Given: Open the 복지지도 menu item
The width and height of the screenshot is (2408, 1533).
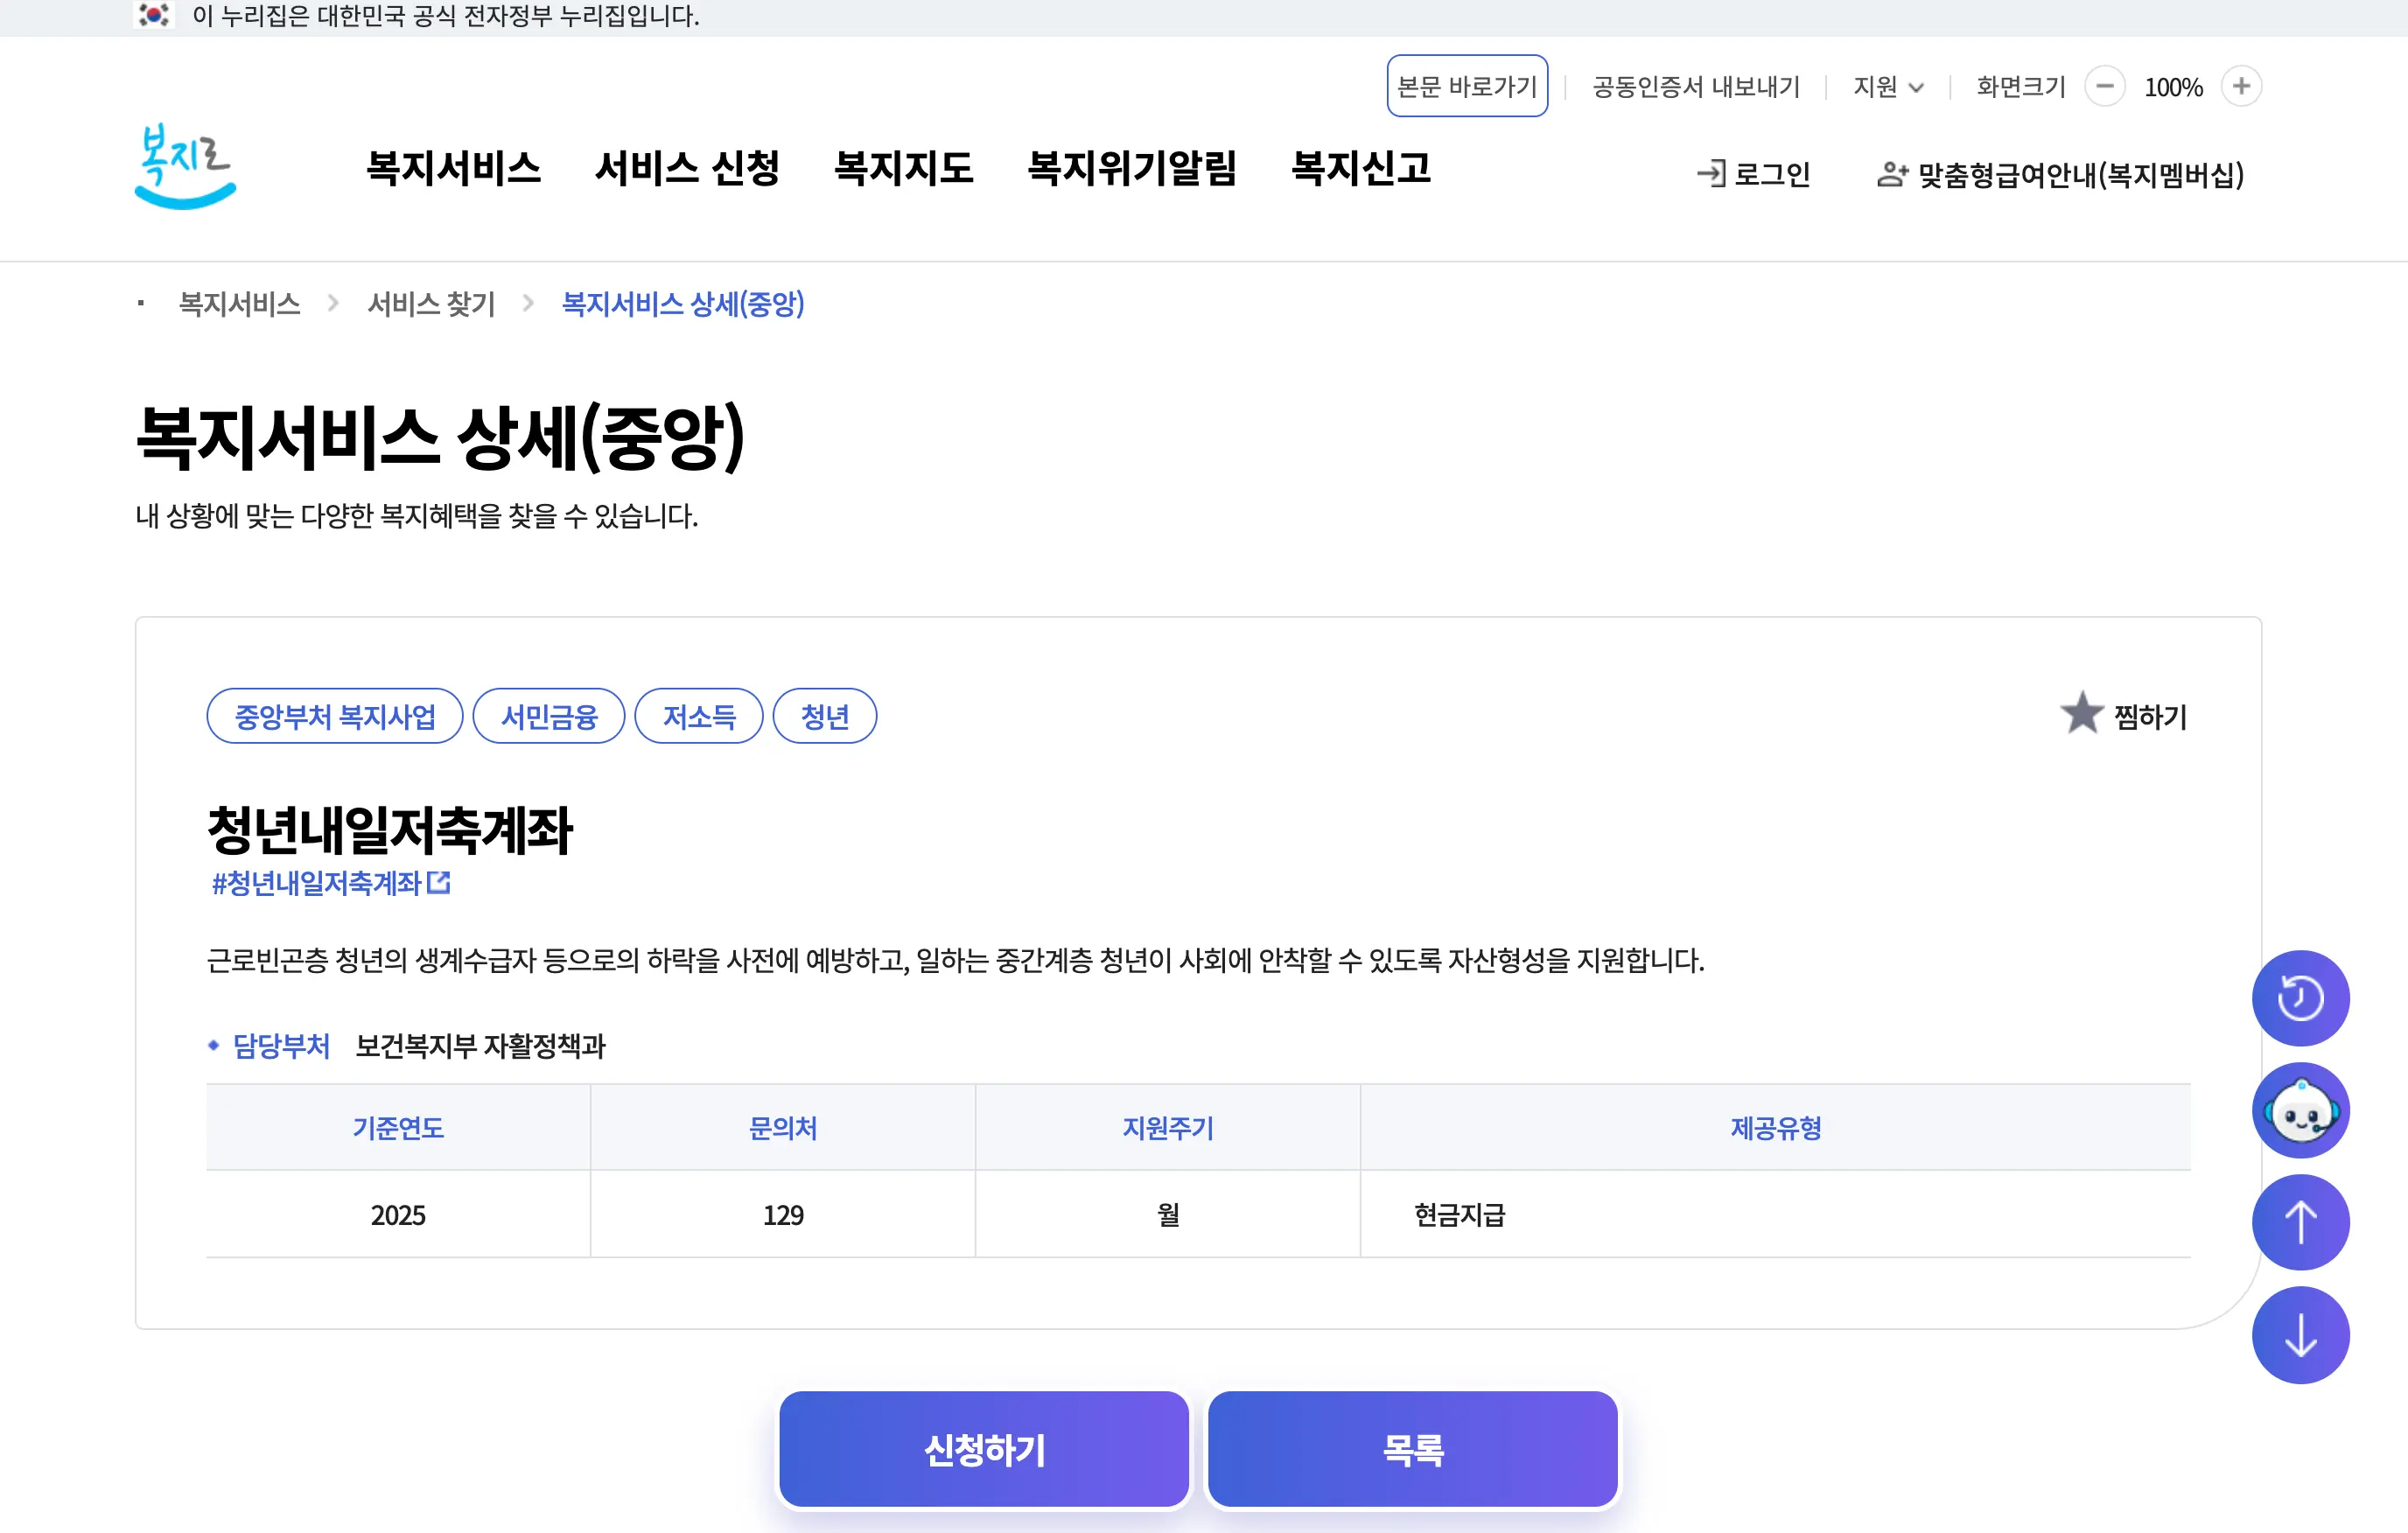Looking at the screenshot, I should tap(903, 168).
